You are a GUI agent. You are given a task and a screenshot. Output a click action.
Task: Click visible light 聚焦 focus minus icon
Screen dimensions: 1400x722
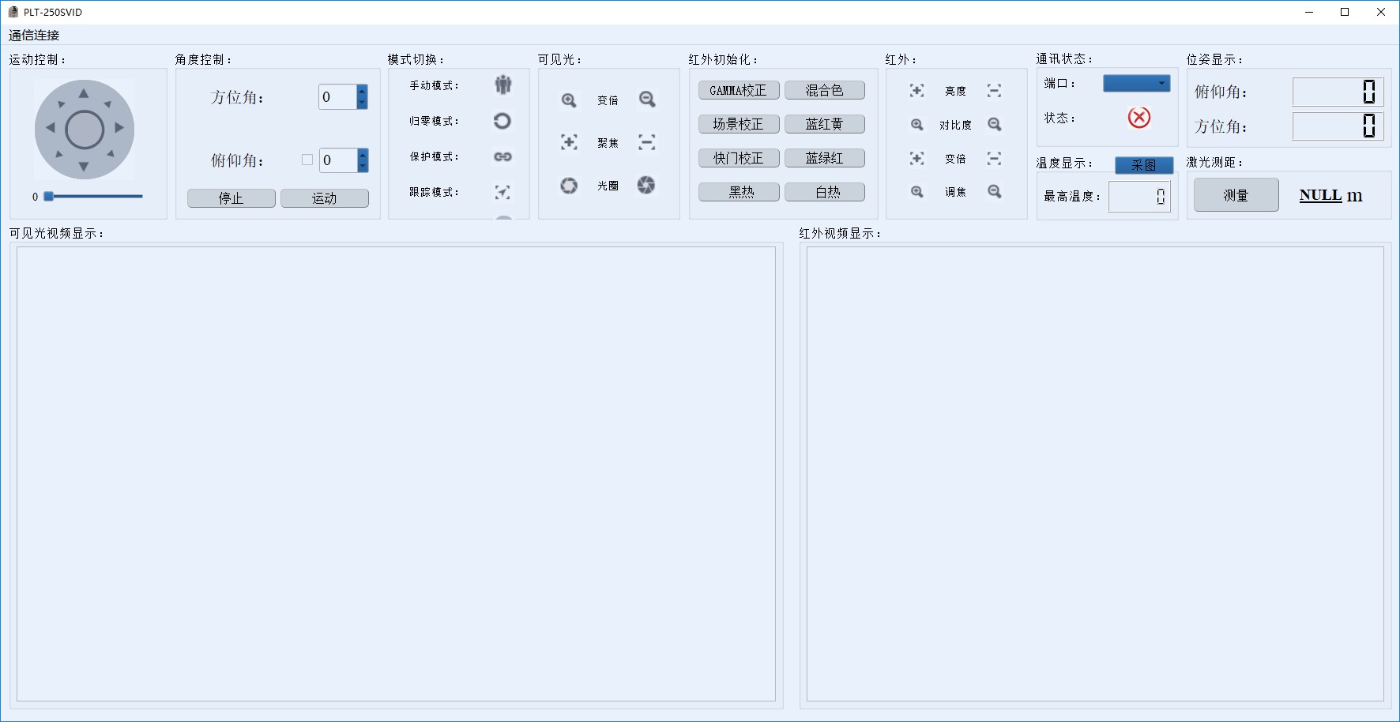pyautogui.click(x=647, y=142)
